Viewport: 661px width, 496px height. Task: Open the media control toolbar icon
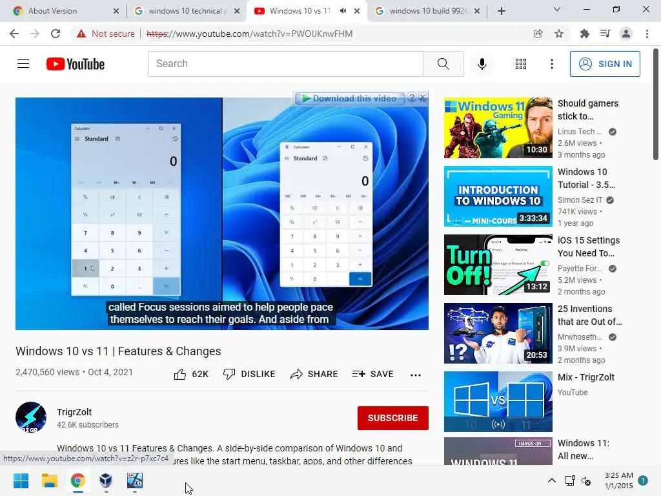click(605, 34)
